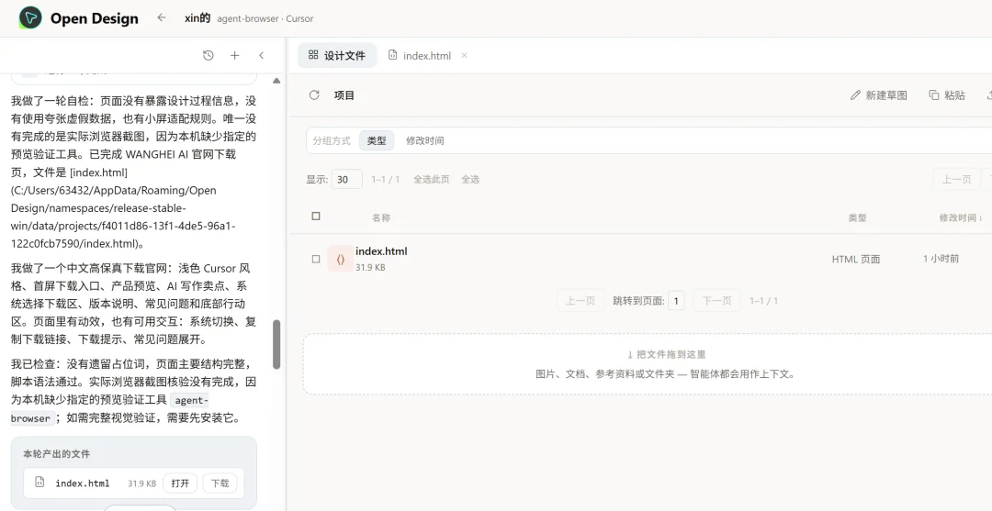Click the [index.html] file path link in chat

(98, 172)
